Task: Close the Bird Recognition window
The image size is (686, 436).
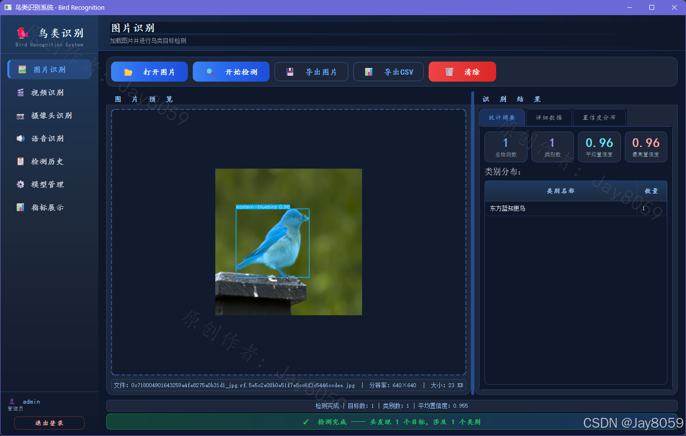Action: (x=674, y=7)
